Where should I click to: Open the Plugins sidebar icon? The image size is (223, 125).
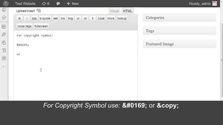[4, 34]
